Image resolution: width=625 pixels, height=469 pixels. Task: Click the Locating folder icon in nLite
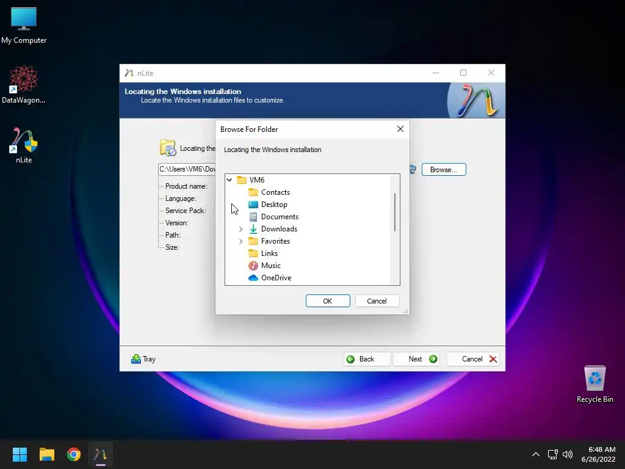click(x=168, y=148)
